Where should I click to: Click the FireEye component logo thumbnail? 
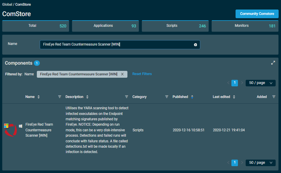point(11,130)
